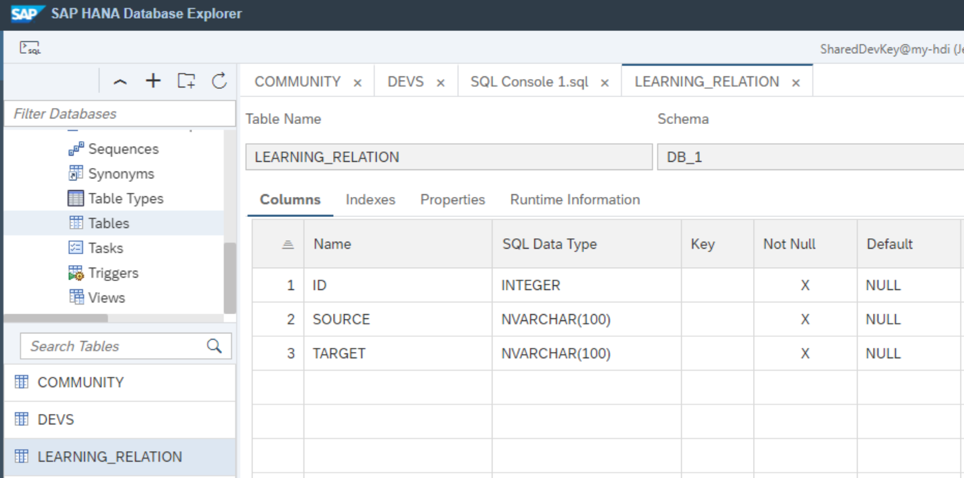Close the COMMUNITY tab
The image size is (964, 478).
pos(357,83)
